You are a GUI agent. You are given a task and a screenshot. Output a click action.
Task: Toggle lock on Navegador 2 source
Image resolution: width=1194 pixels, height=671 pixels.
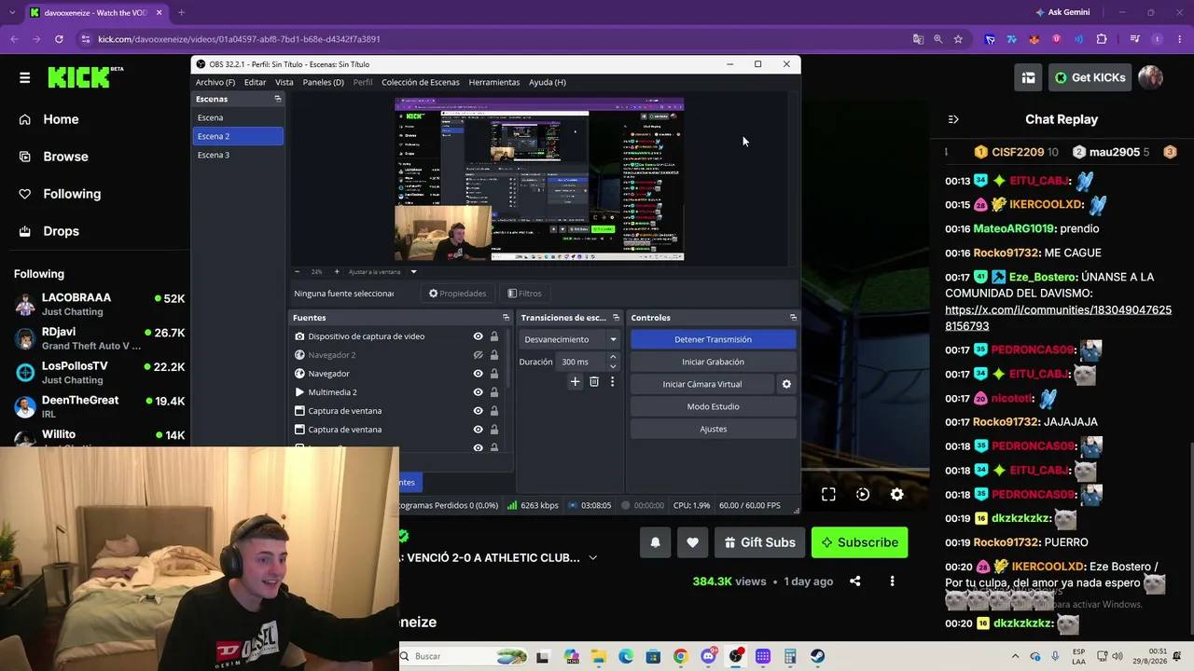point(493,355)
